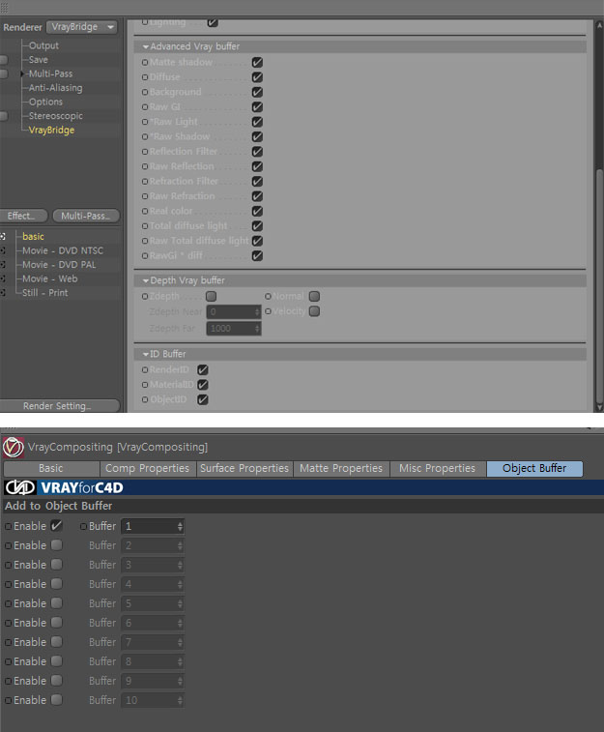Click the animation dot next to RenderID

tap(145, 369)
